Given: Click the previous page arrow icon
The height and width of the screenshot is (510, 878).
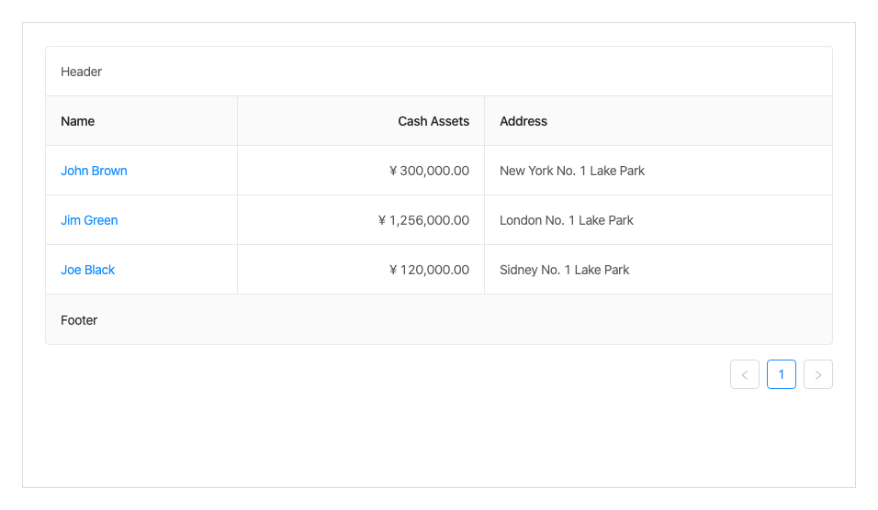Looking at the screenshot, I should pyautogui.click(x=745, y=374).
